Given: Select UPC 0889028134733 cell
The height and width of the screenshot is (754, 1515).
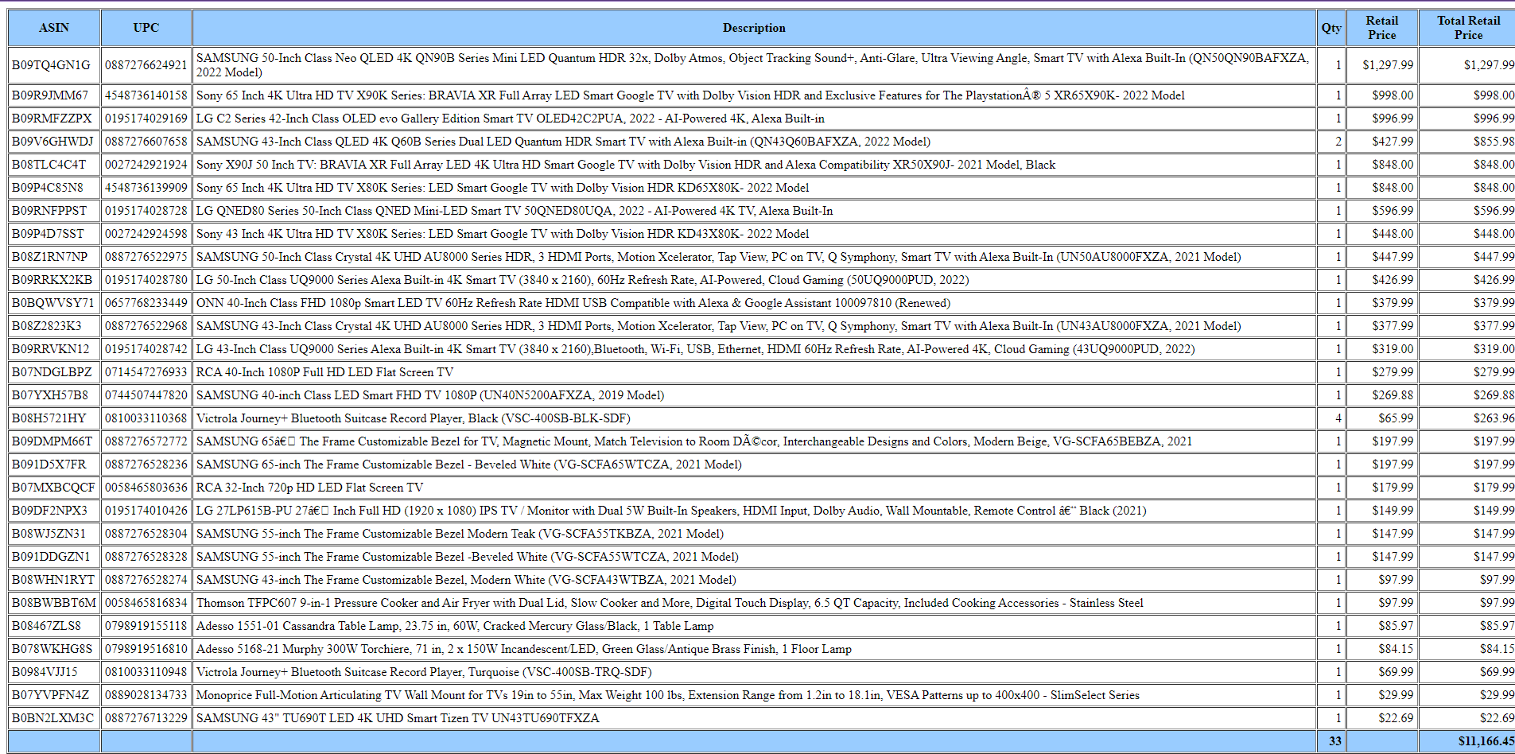Looking at the screenshot, I should (146, 695).
